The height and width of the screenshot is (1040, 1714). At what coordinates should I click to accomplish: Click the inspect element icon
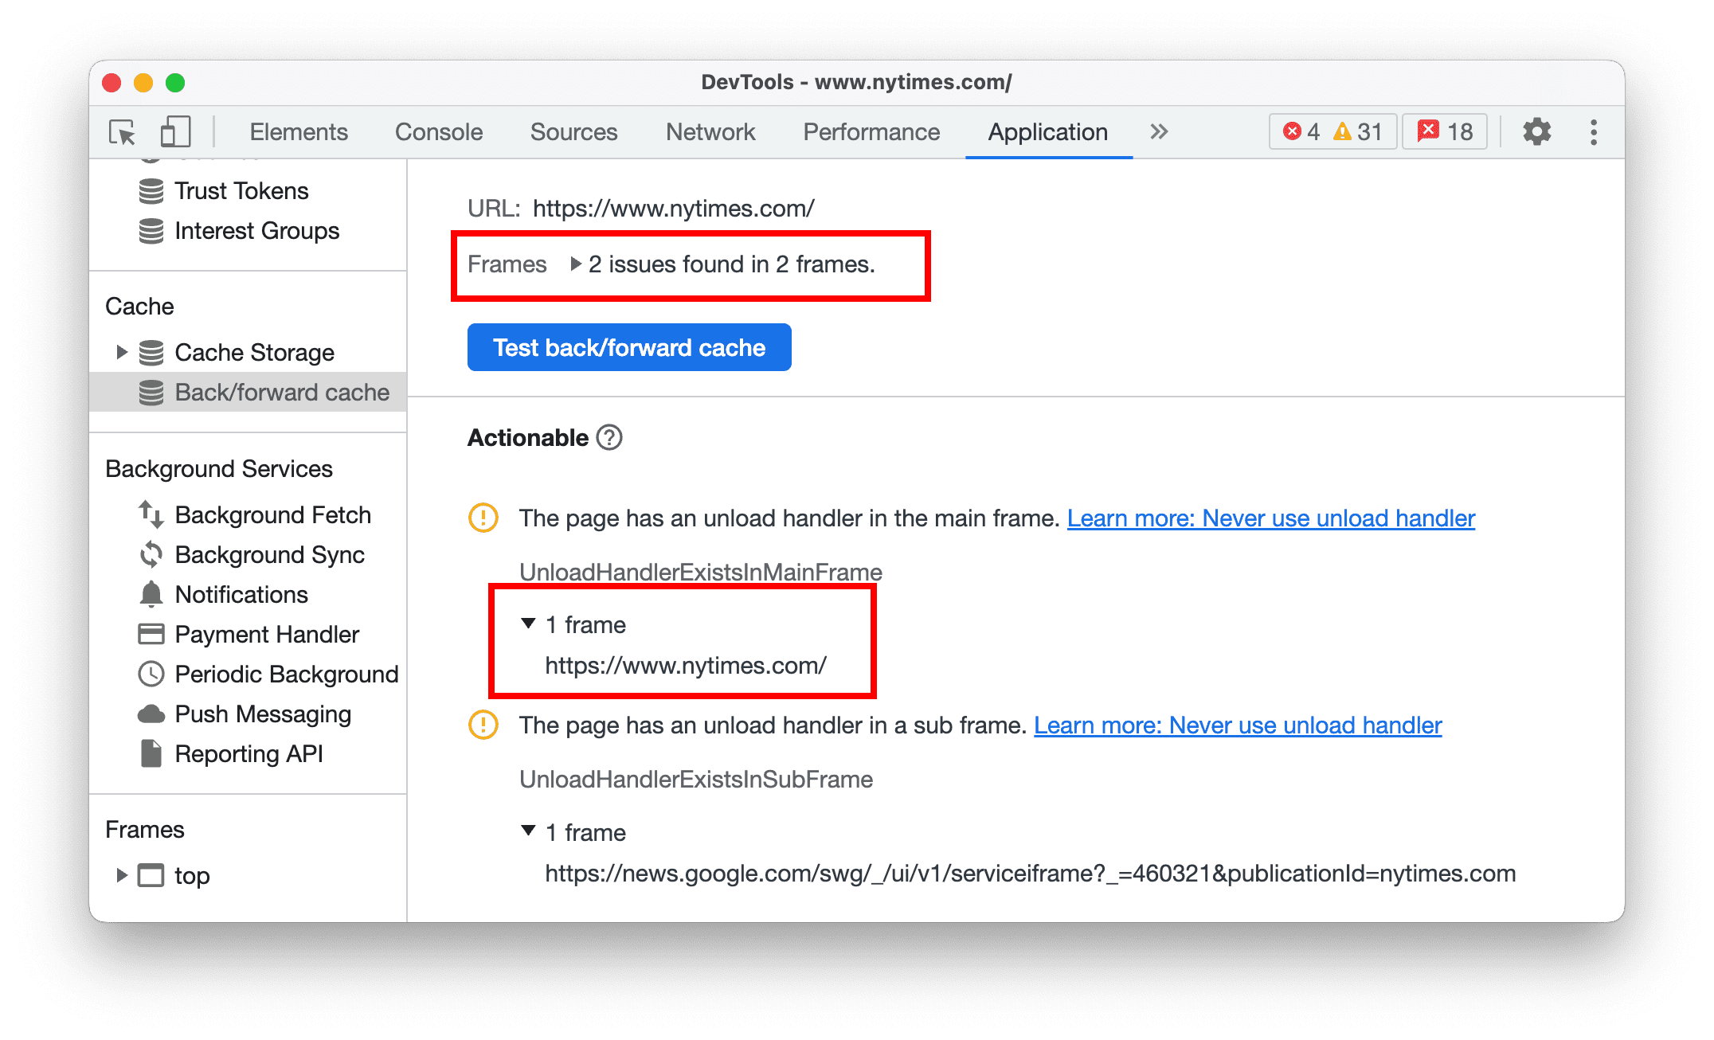[121, 132]
